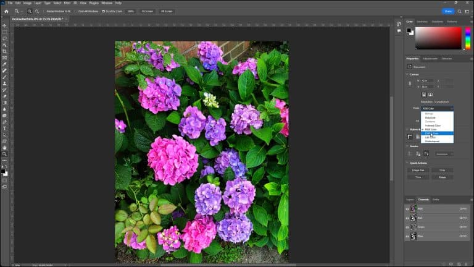This screenshot has width=474, height=267.
Task: Toggle grid icon in the Properties panel
Action: tap(418, 137)
